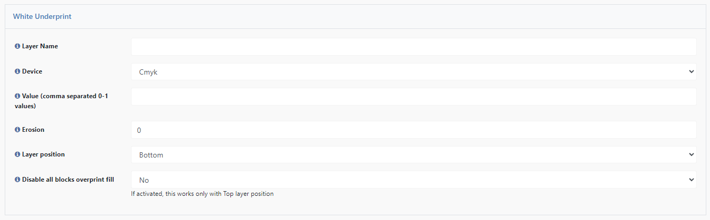
Task: Open the Disable all blocks overprint fill dropdown
Action: (x=413, y=180)
